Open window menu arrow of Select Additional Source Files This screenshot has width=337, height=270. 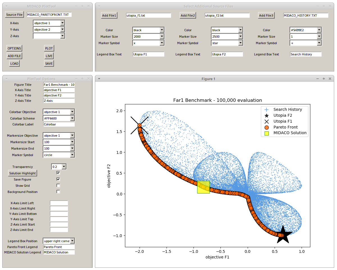click(x=99, y=6)
